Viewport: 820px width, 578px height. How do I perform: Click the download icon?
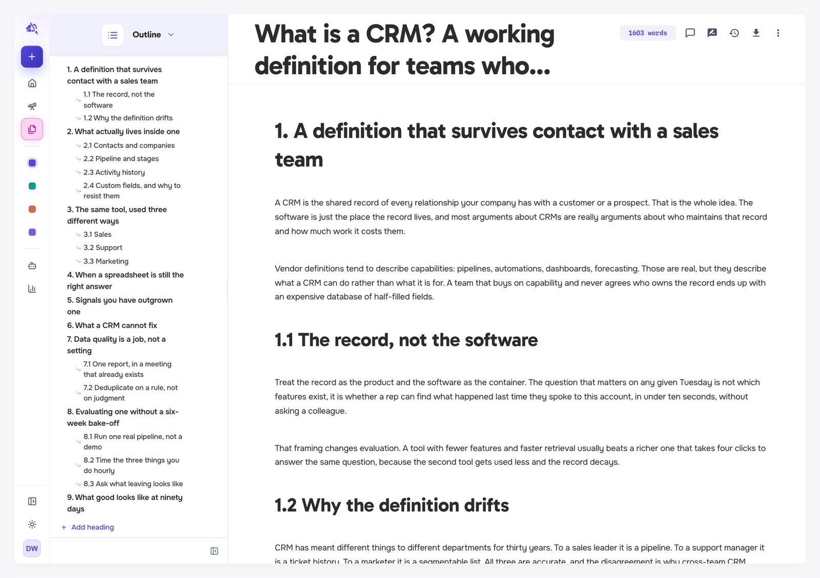(756, 33)
